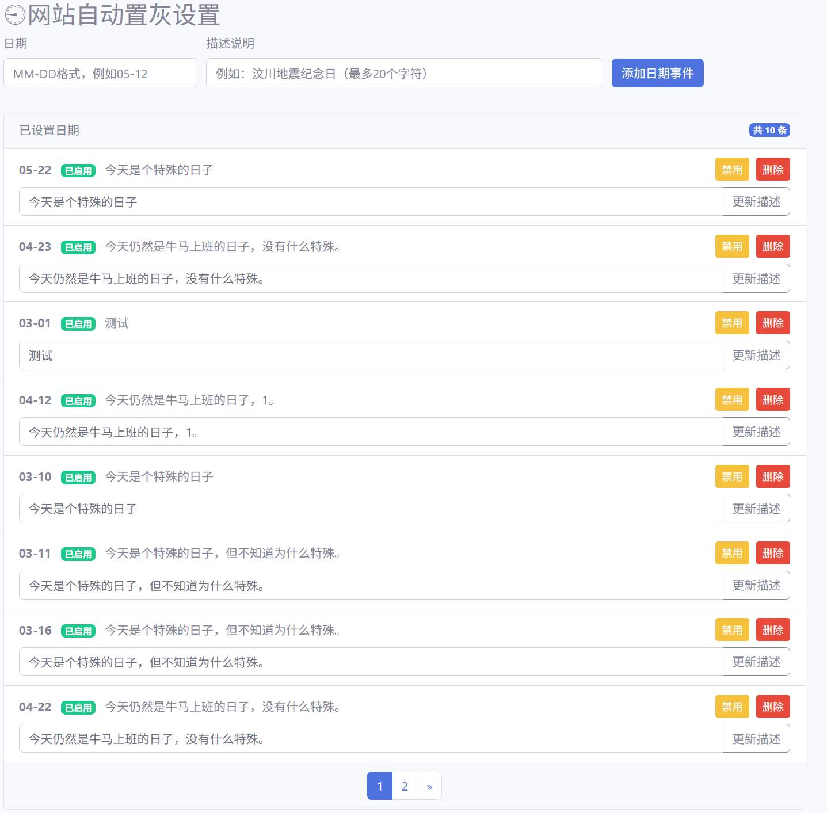
Task: Go to page 2 of date list
Action: point(405,786)
